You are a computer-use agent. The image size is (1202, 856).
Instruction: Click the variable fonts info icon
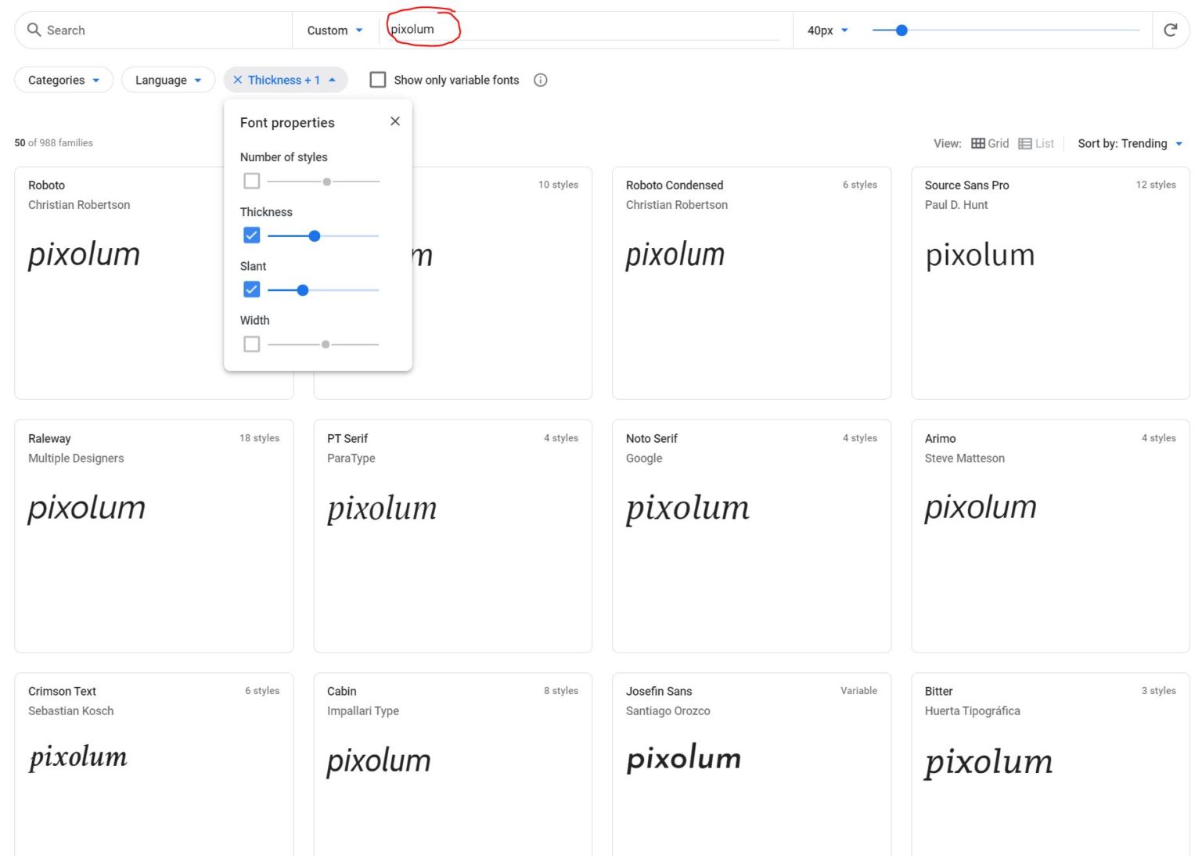pos(540,80)
